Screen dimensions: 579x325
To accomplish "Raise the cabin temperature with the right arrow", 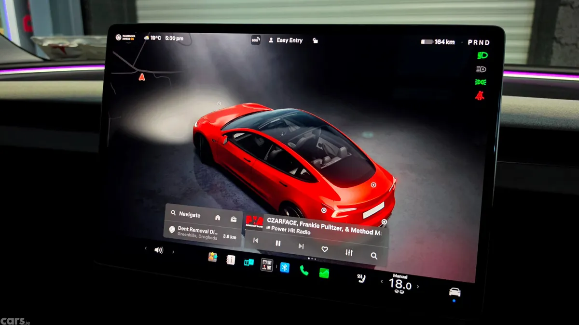I will point(418,286).
